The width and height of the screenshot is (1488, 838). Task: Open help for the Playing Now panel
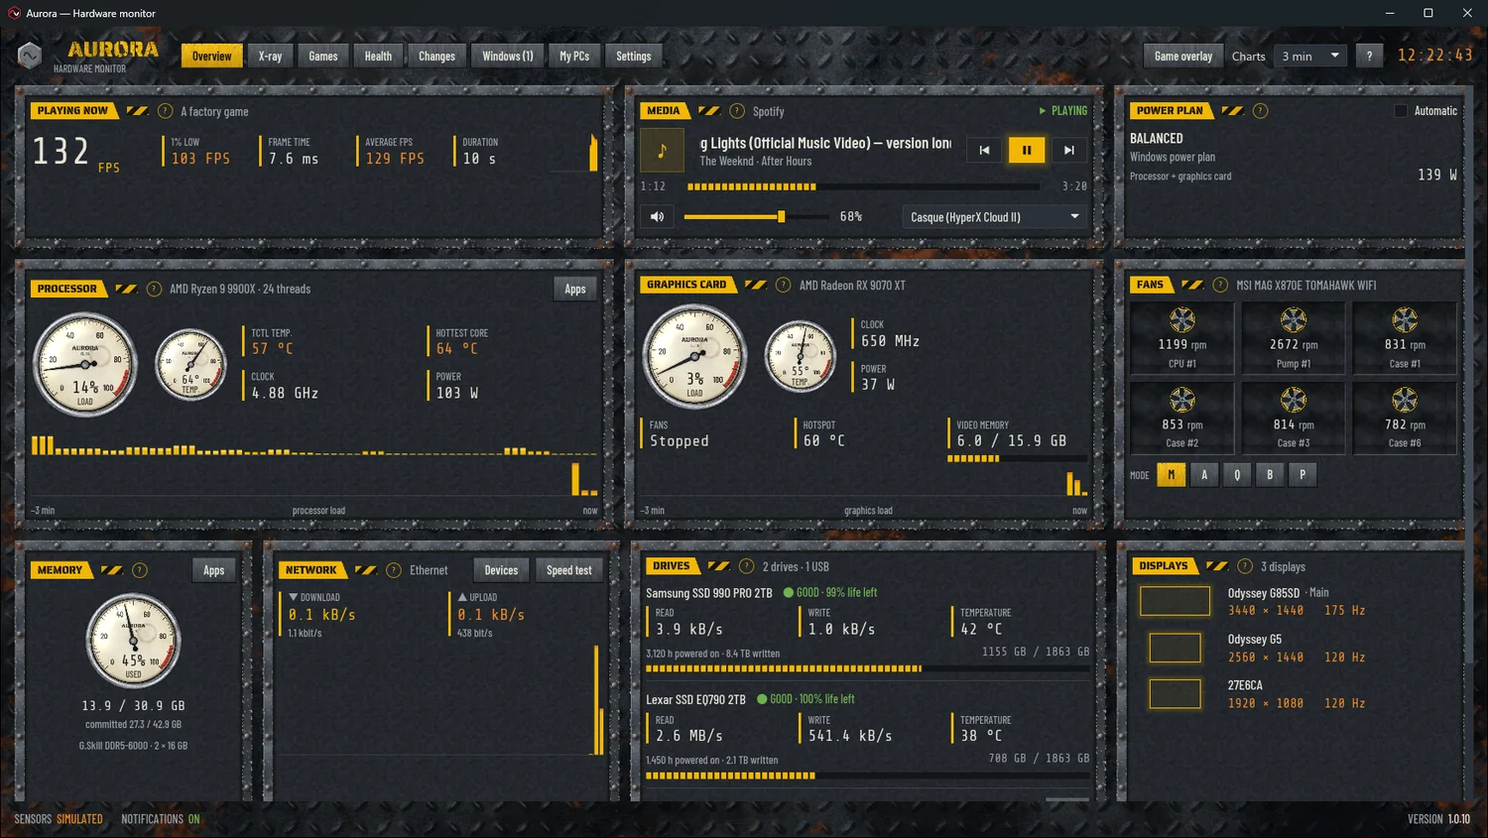pos(165,111)
